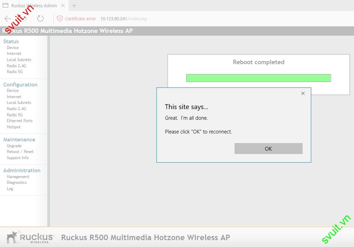Open Support Info page
The height and width of the screenshot is (247, 354).
pos(17,158)
